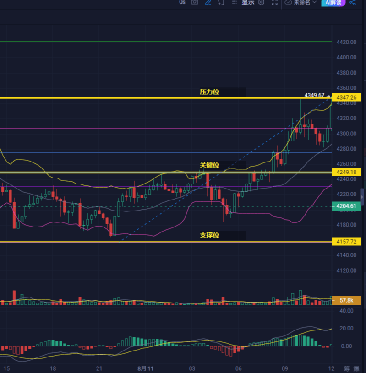Image resolution: width=366 pixels, height=373 pixels.
Task: Click the 09 time axis label
Action: (x=285, y=368)
